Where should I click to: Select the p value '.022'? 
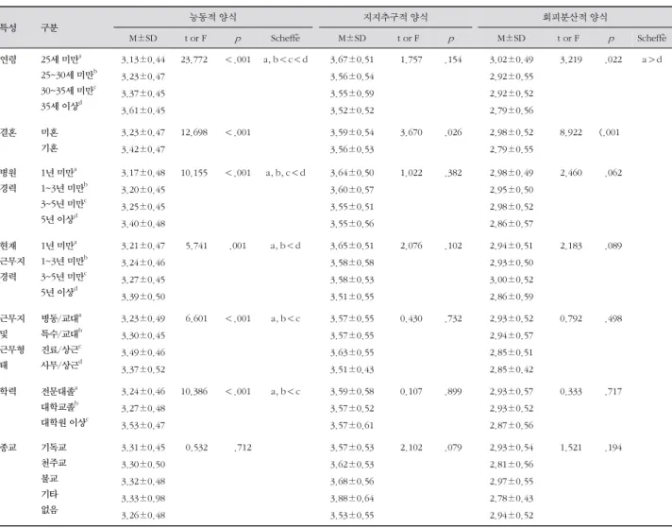pyautogui.click(x=613, y=60)
